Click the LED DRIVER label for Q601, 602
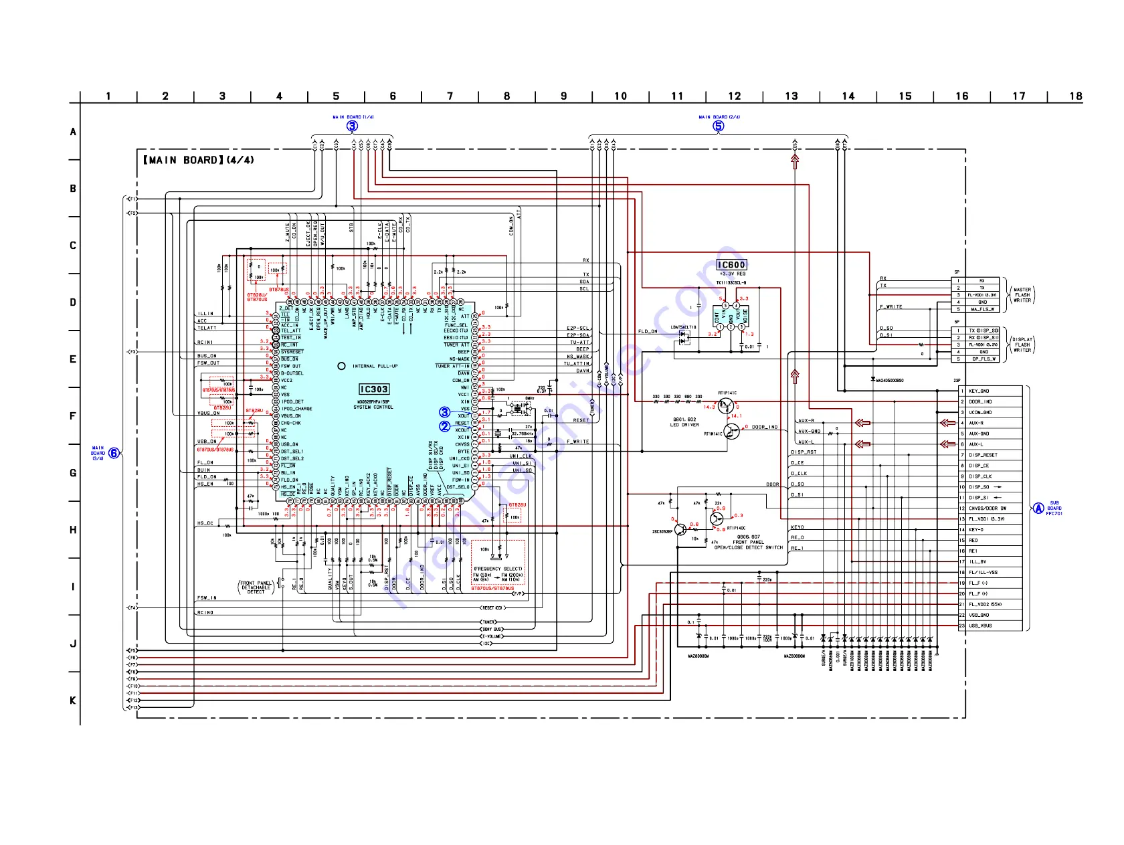Viewport: 1124px width, 845px height. [x=686, y=426]
